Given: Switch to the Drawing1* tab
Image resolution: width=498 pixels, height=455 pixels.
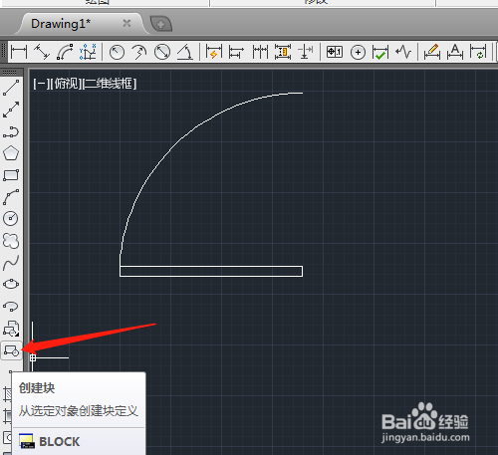Looking at the screenshot, I should click(61, 24).
